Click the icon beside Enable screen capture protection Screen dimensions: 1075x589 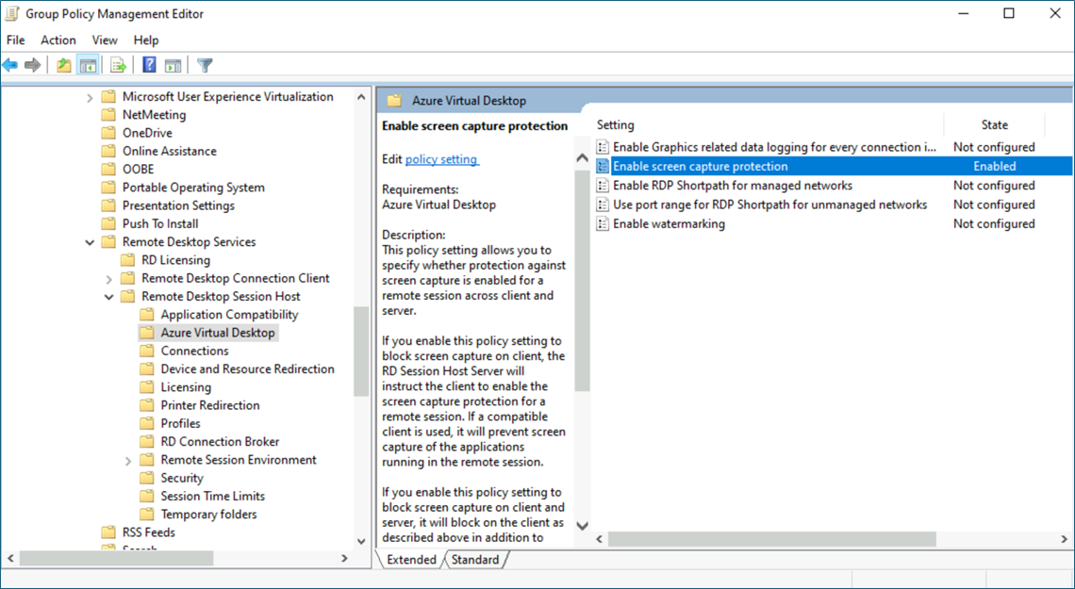(603, 167)
